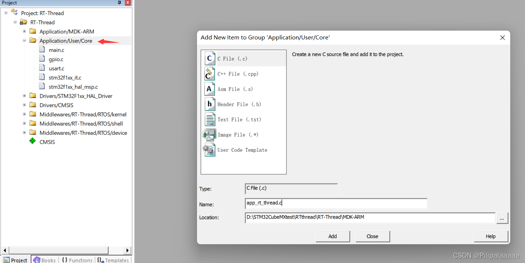
Task: Select the C++ File (.cpp) icon
Action: pyautogui.click(x=209, y=74)
